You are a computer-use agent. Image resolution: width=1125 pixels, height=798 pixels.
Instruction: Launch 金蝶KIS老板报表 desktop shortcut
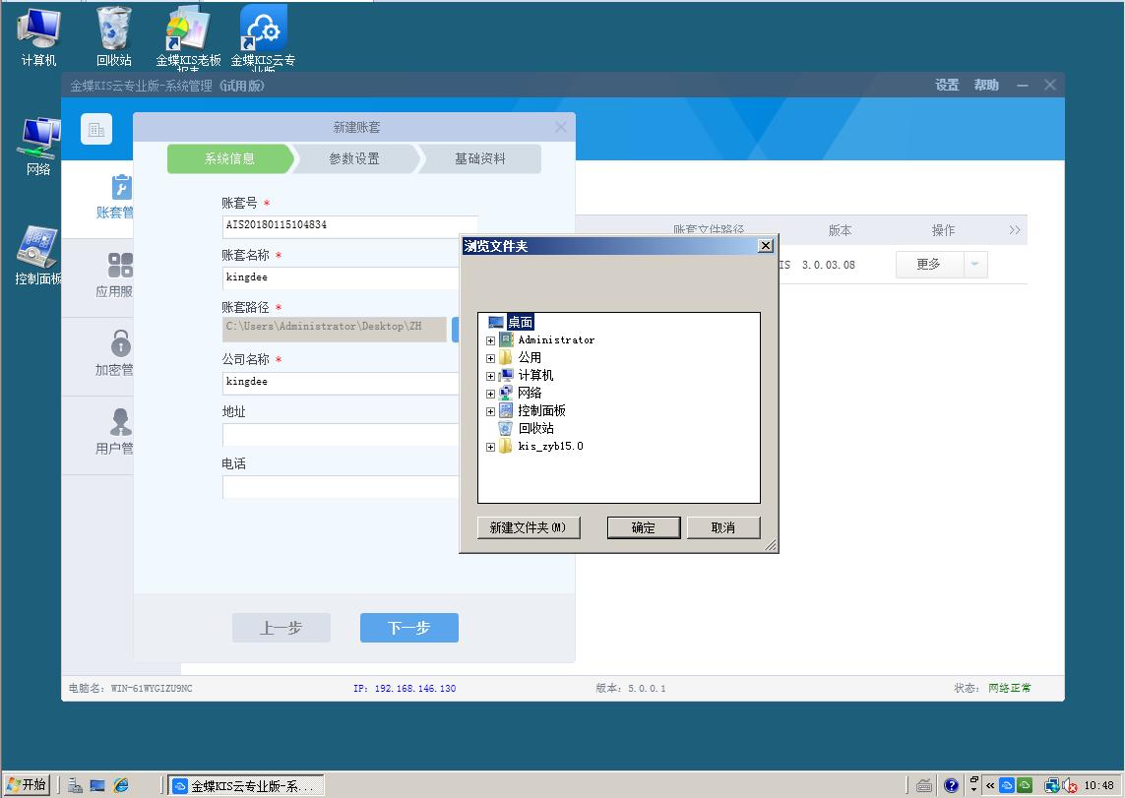click(x=188, y=37)
